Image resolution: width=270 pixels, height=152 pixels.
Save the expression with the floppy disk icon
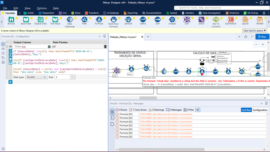(10, 63)
